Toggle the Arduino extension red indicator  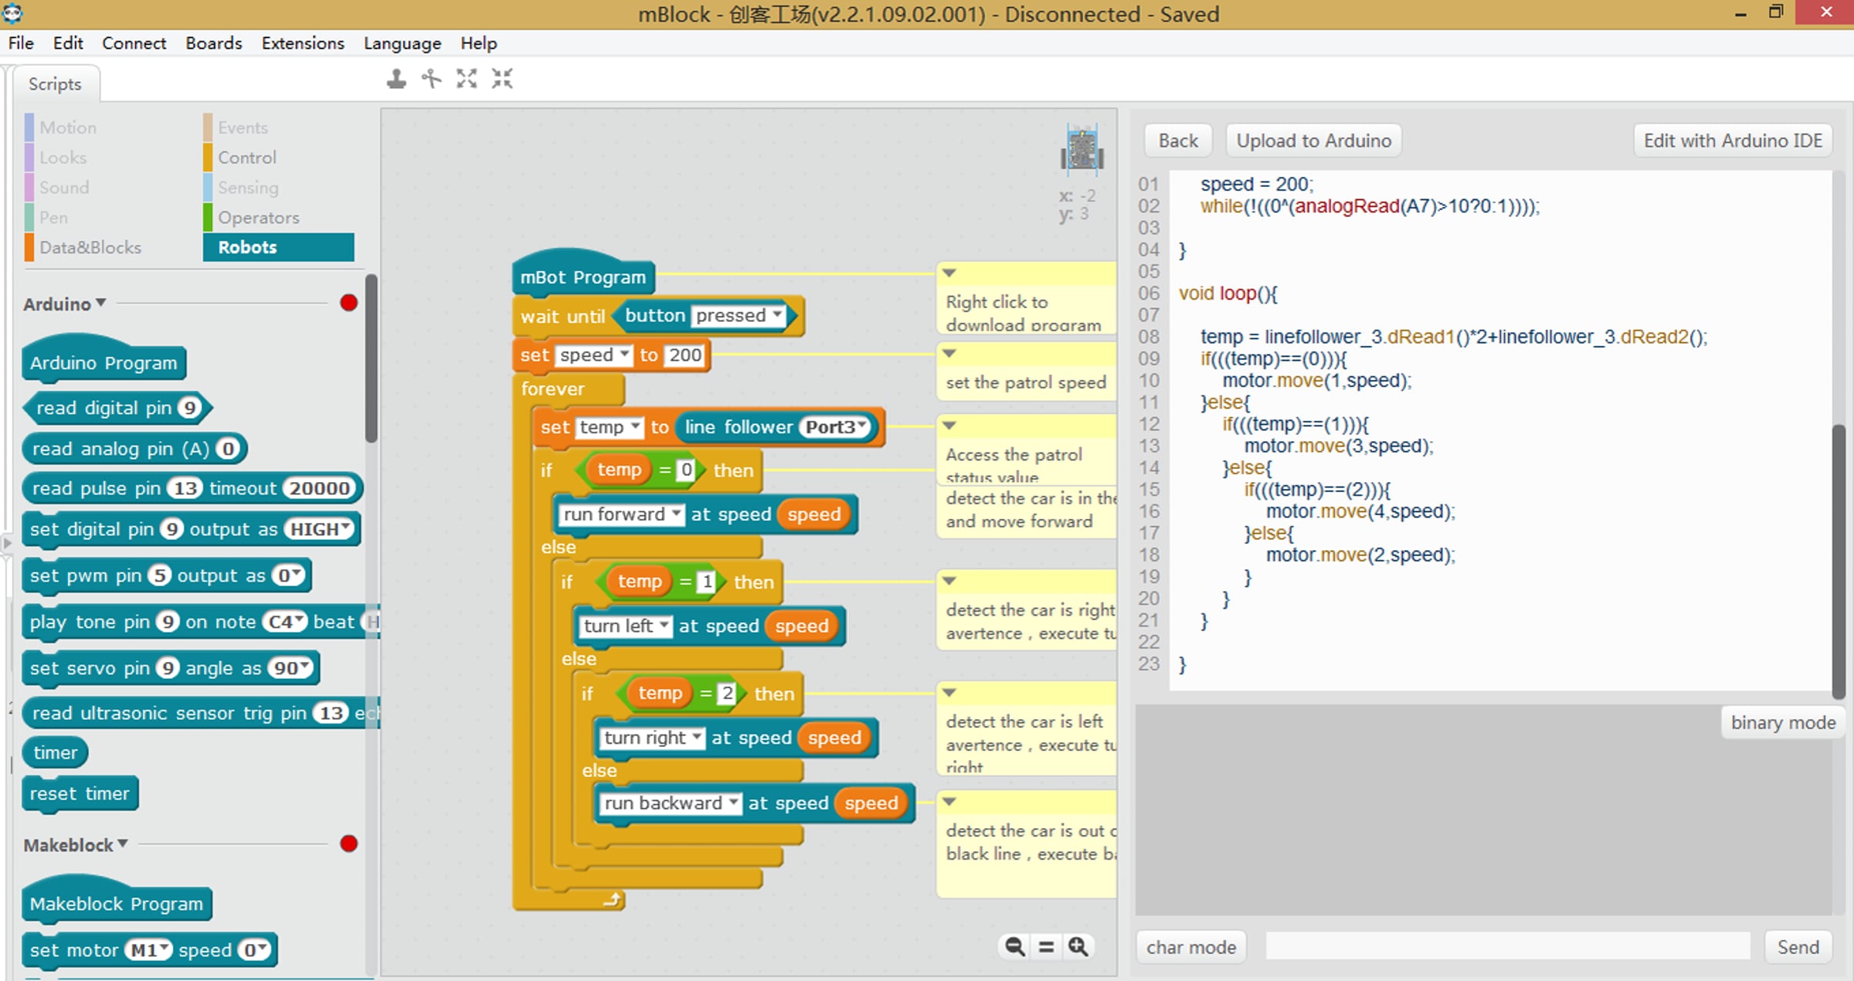(x=348, y=303)
